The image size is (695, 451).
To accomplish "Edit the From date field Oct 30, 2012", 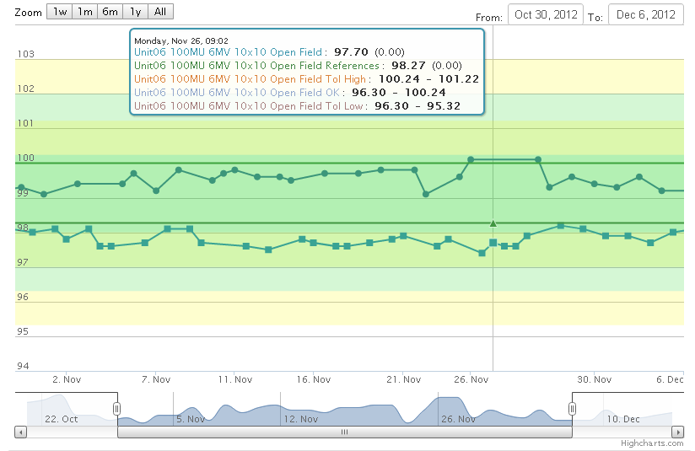I will click(546, 14).
